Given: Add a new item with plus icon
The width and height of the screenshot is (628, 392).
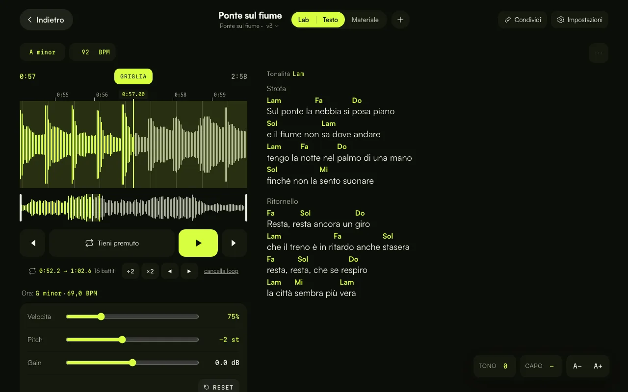Looking at the screenshot, I should pyautogui.click(x=400, y=20).
